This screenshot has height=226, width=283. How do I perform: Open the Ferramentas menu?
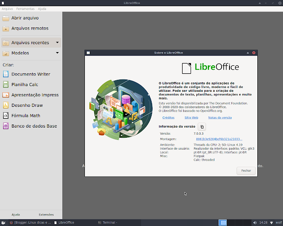click(25, 9)
